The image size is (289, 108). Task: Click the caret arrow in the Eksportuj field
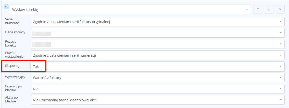point(280,66)
